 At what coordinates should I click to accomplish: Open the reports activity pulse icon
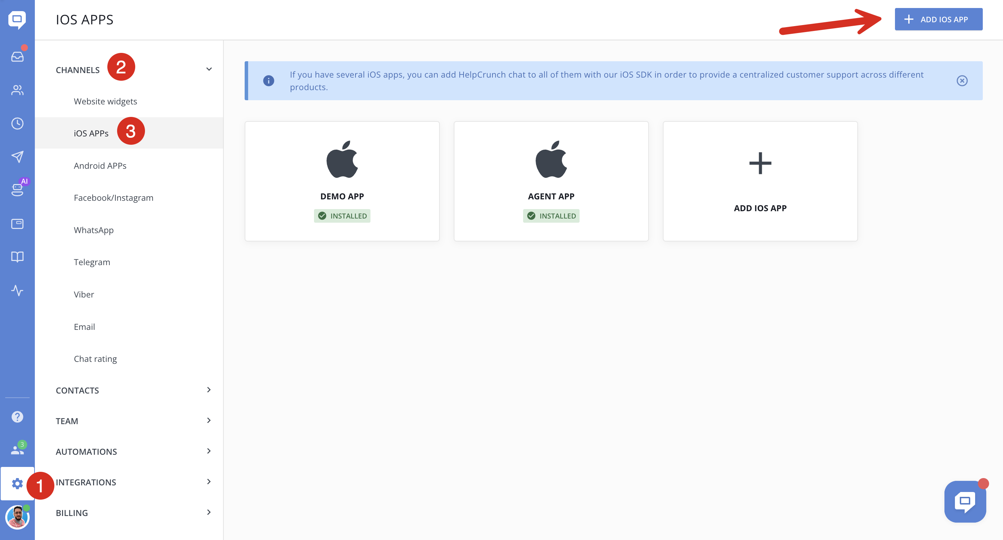tap(17, 291)
